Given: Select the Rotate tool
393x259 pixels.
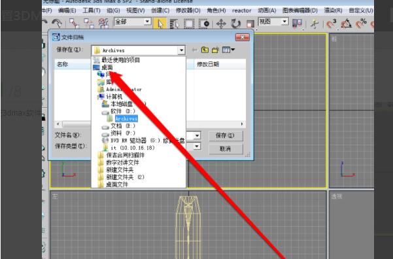Looking at the screenshot, I should (235, 24).
